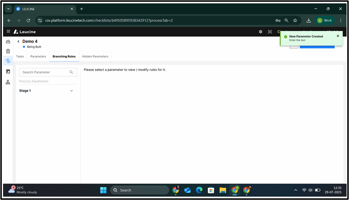
Task: Switch to the Hidden Parameters tab
Action: click(95, 56)
